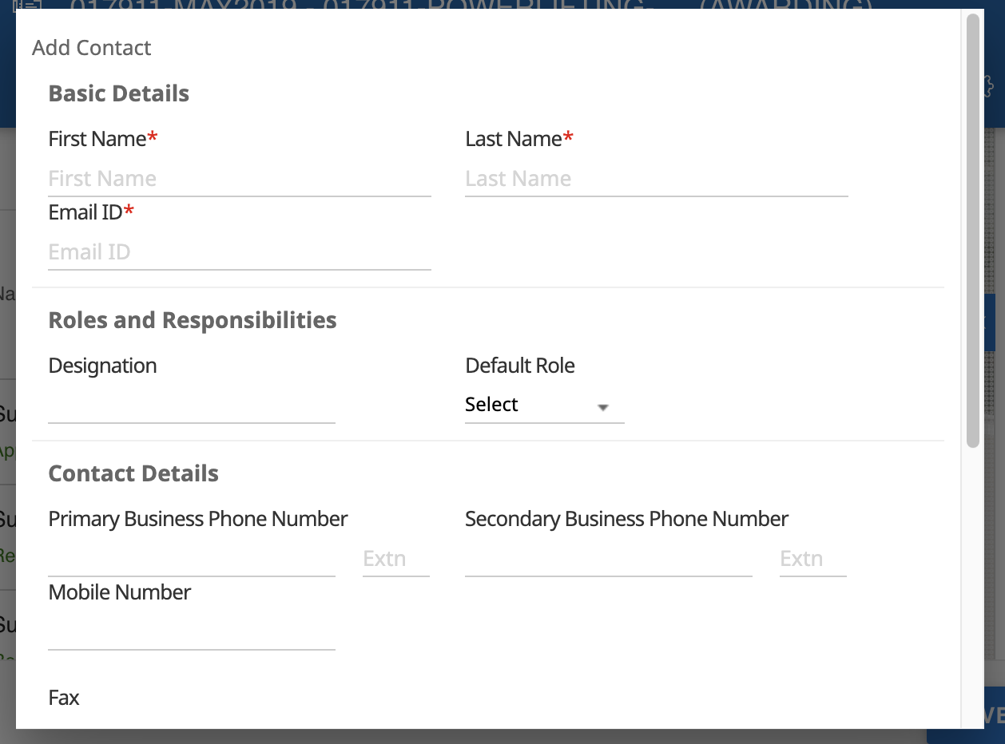
Task: Focus the Last Name text field
Action: pyautogui.click(x=656, y=179)
